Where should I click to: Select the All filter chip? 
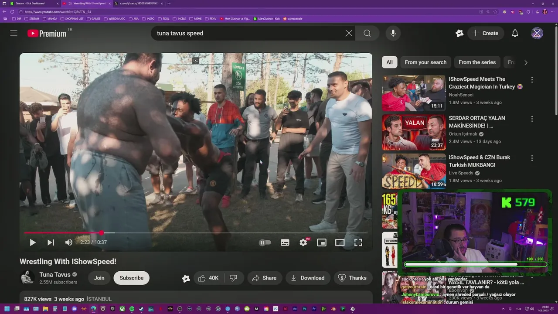click(389, 62)
